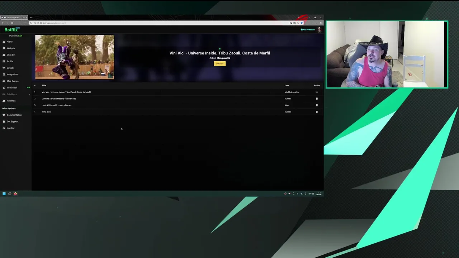Open the browser menu button
This screenshot has height=258, width=459.
tap(321, 23)
